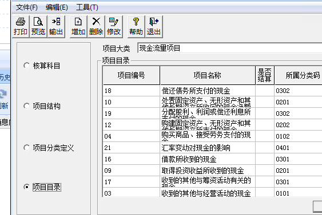Open the 文件(F) menu
The image size is (322, 215).
27,7
